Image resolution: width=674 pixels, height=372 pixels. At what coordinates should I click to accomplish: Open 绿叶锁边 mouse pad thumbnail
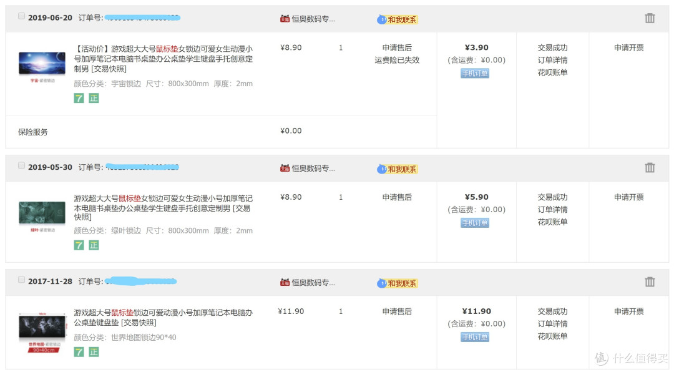point(42,217)
